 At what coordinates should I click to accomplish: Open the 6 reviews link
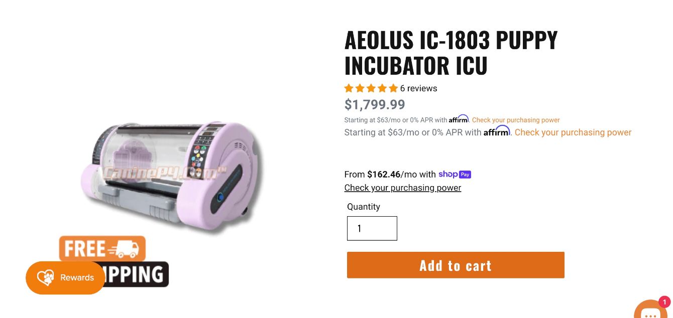[x=418, y=88]
